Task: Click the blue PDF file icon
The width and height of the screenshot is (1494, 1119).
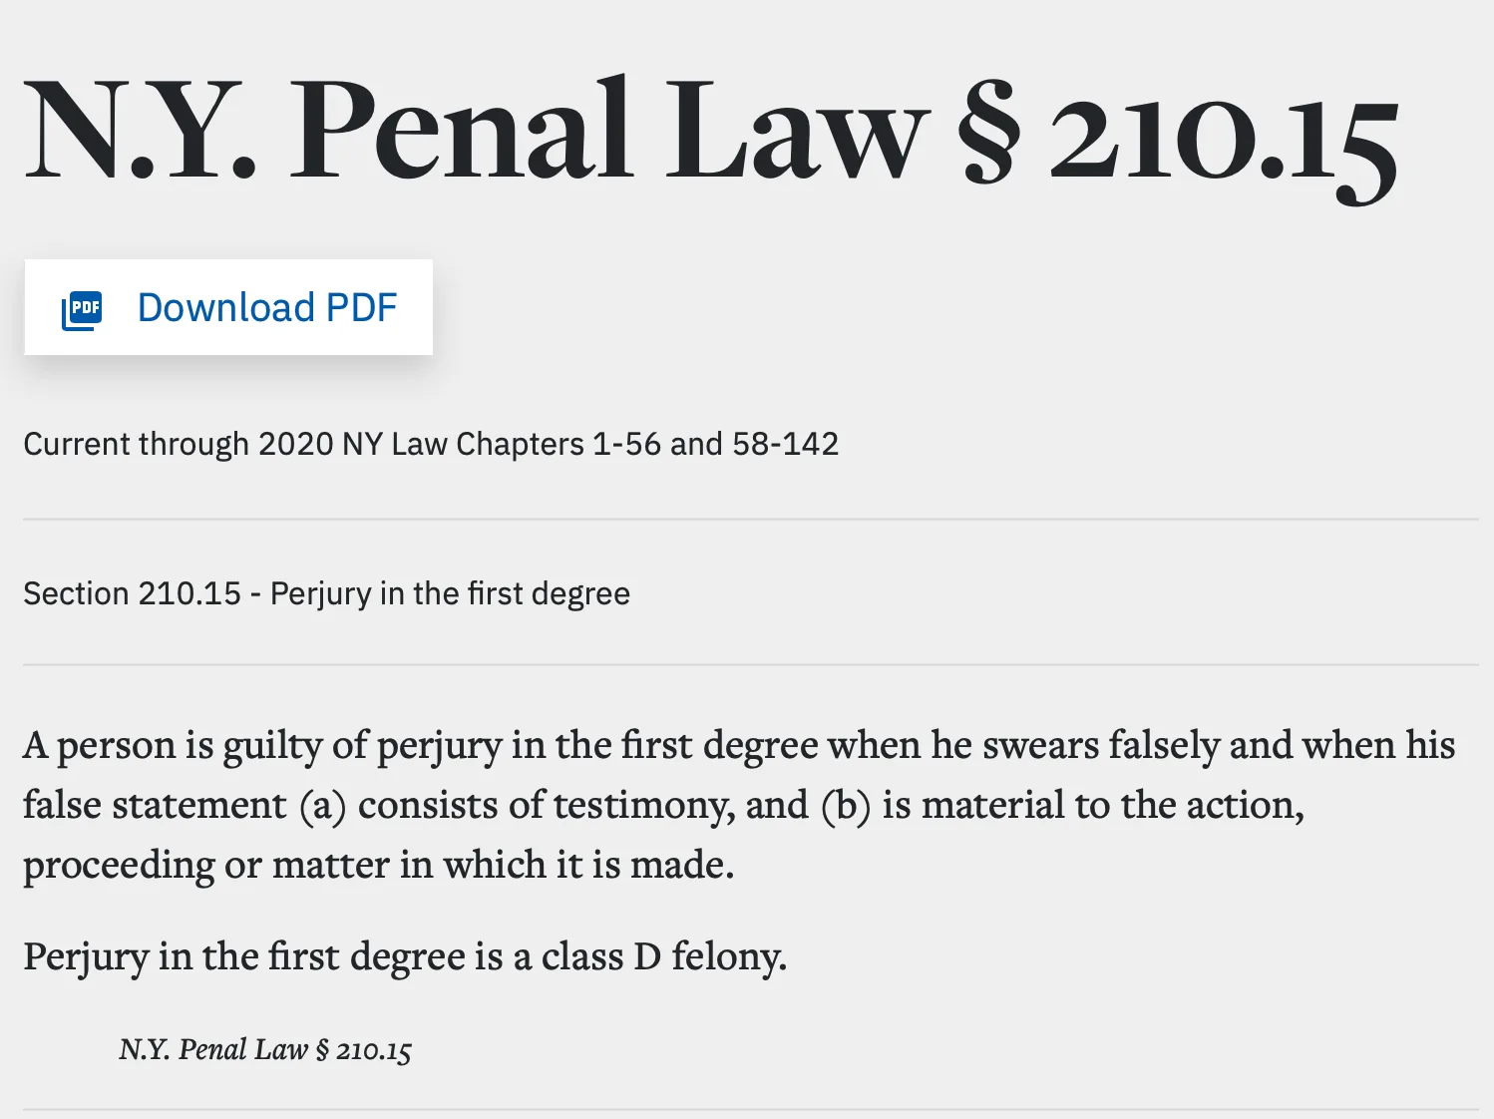Action: coord(82,309)
